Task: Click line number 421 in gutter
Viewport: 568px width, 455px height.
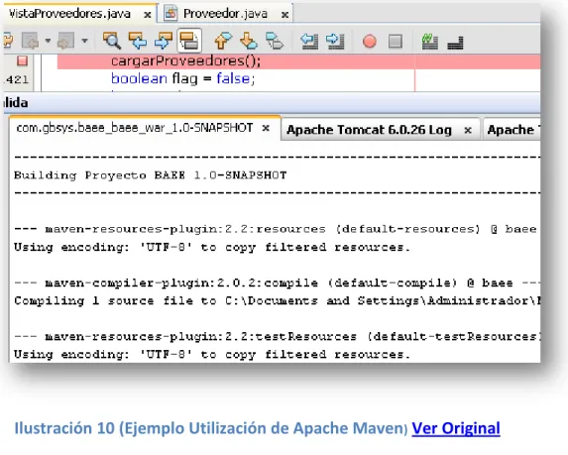Action: tap(17, 79)
